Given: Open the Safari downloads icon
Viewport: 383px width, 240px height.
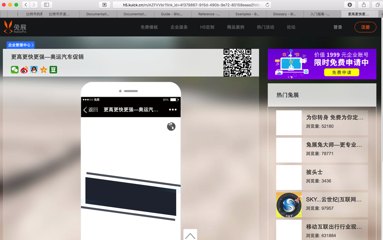Looking at the screenshot, I should [350, 5].
